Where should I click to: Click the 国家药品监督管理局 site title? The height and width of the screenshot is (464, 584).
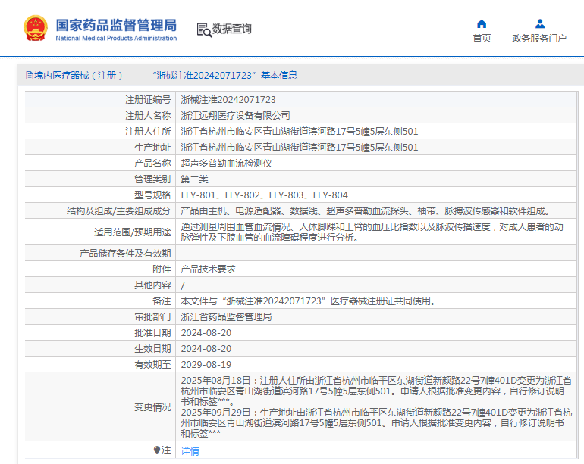(116, 23)
